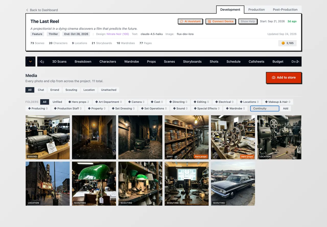Switch to the Production tab
The image size is (327, 227).
point(256,9)
